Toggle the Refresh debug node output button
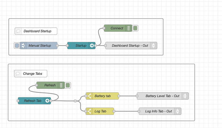Viewport: 222px width, 128px height. point(68,85)
